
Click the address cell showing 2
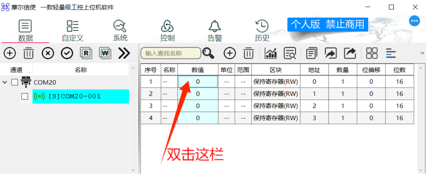coord(314,106)
